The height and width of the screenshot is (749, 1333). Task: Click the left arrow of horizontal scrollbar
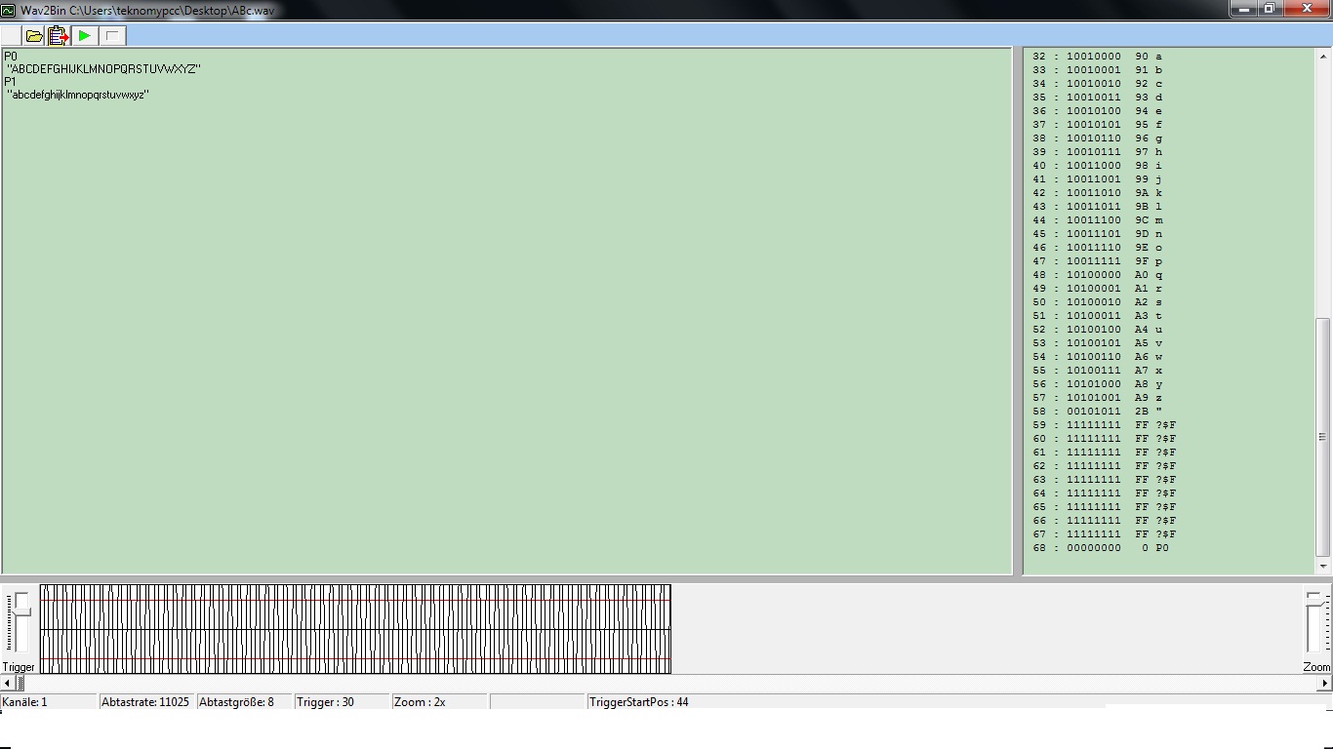(7, 684)
